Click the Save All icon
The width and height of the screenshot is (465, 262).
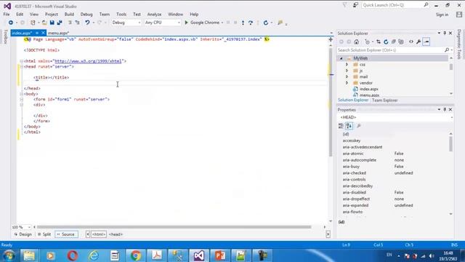[60, 23]
